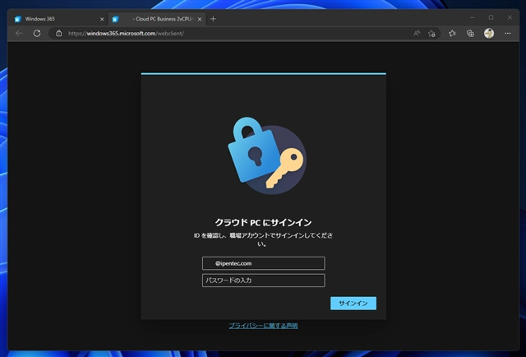
Task: View site security lock information
Action: pos(58,33)
